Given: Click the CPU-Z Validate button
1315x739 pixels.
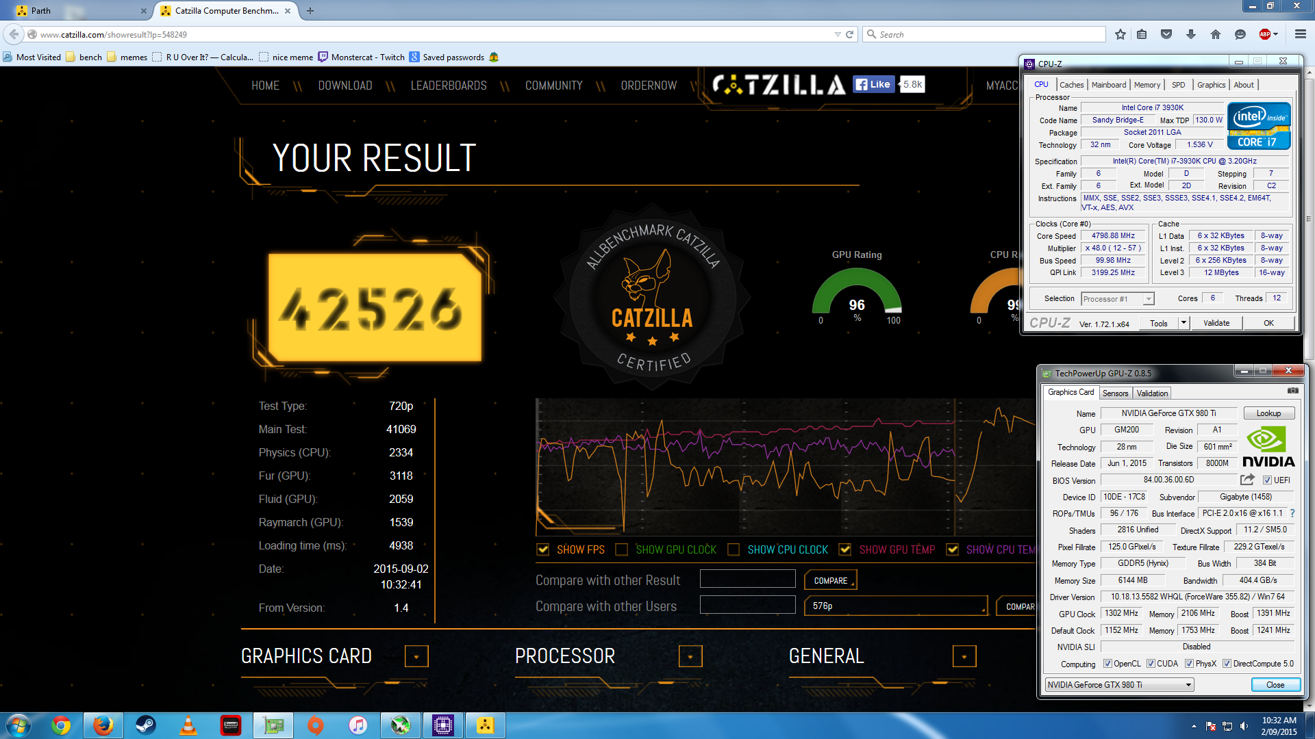Looking at the screenshot, I should tap(1216, 323).
